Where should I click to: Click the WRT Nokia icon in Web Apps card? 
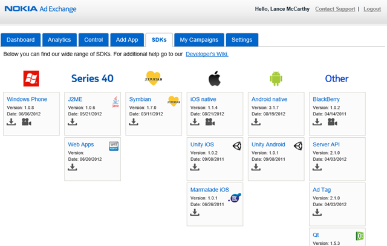tap(114, 146)
